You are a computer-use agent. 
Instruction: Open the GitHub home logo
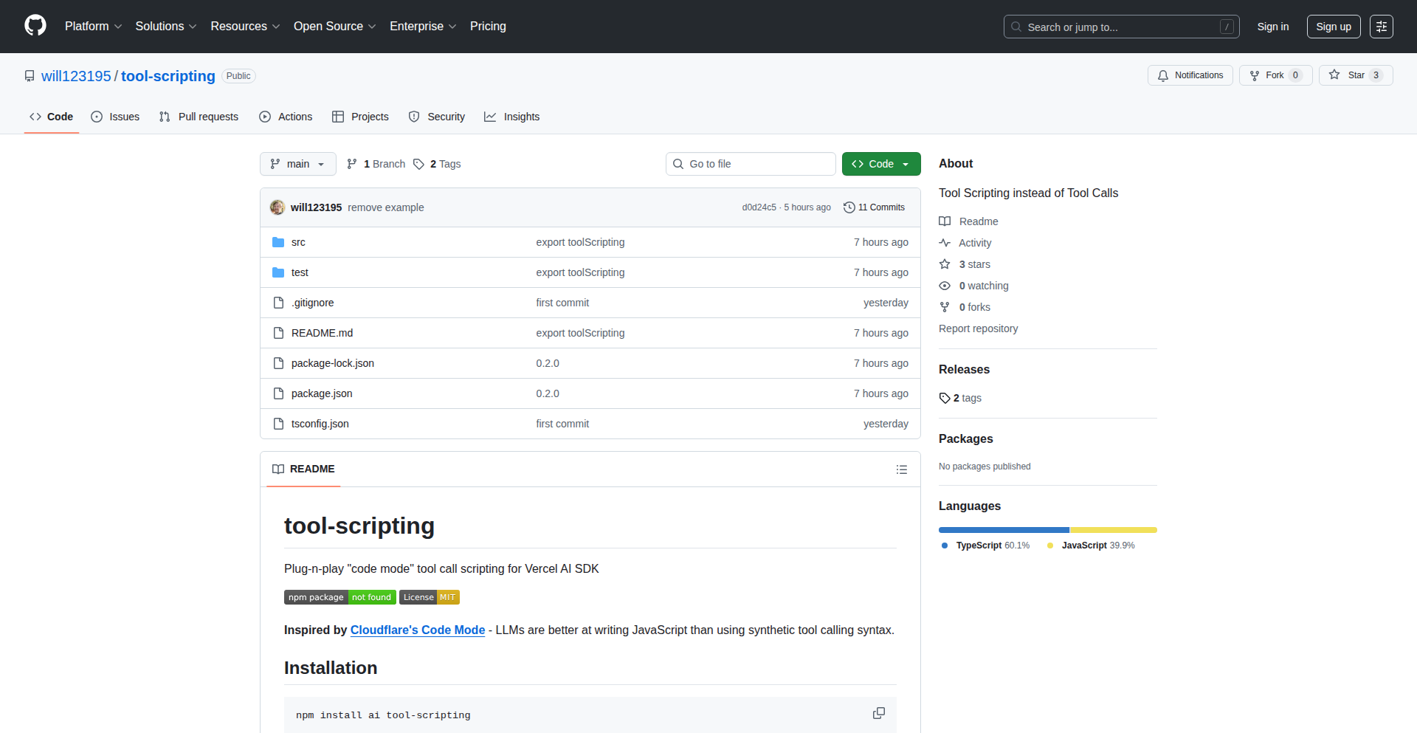point(35,26)
